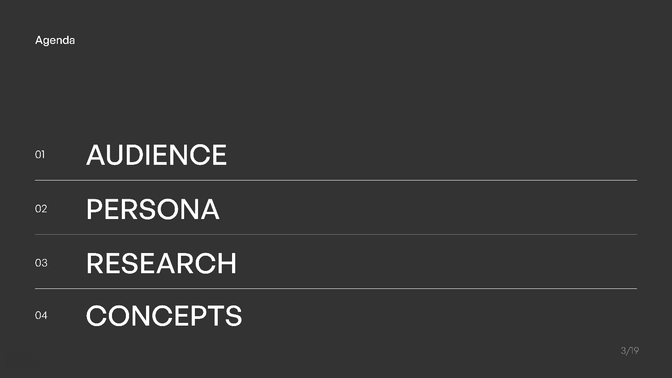Click the final letter S of CONCEPTS
This screenshot has width=672, height=378.
pyautogui.click(x=233, y=316)
